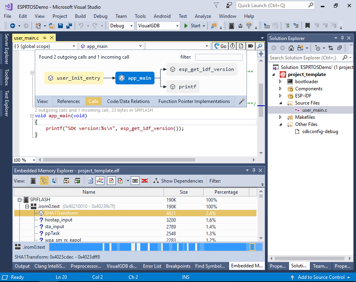Switch to References view

pyautogui.click(x=68, y=101)
